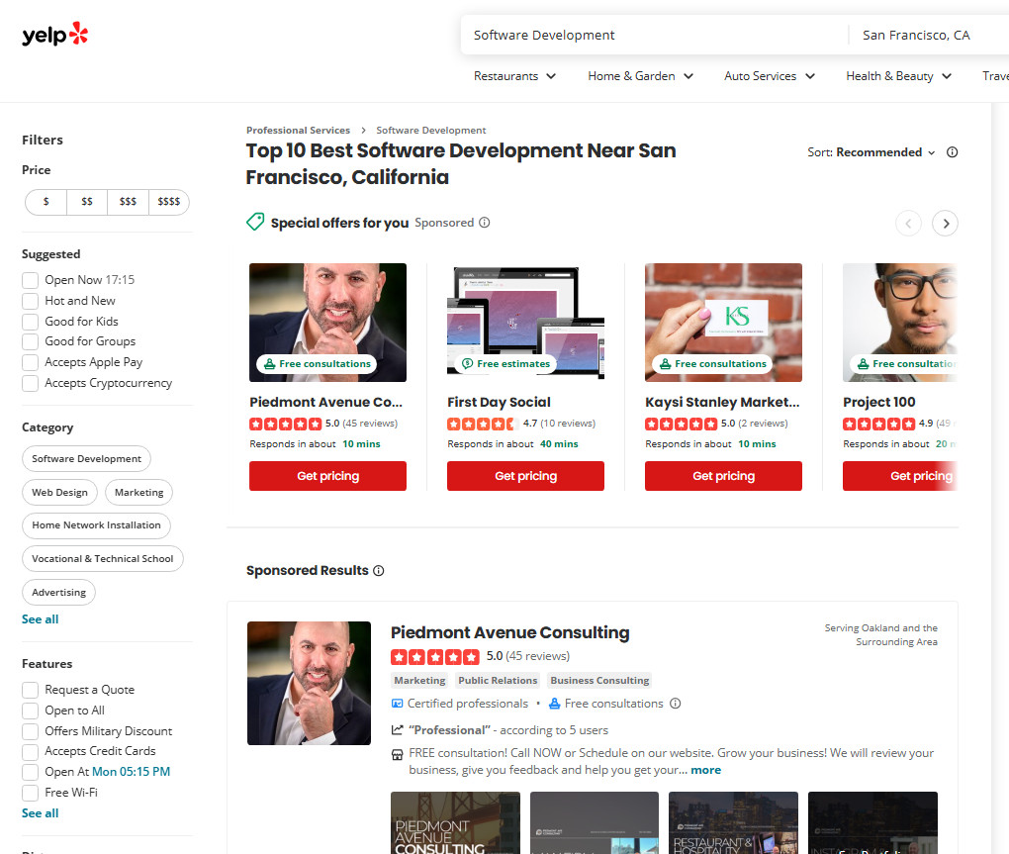The image size is (1009, 854).
Task: Click See all under Category
Action: (40, 619)
